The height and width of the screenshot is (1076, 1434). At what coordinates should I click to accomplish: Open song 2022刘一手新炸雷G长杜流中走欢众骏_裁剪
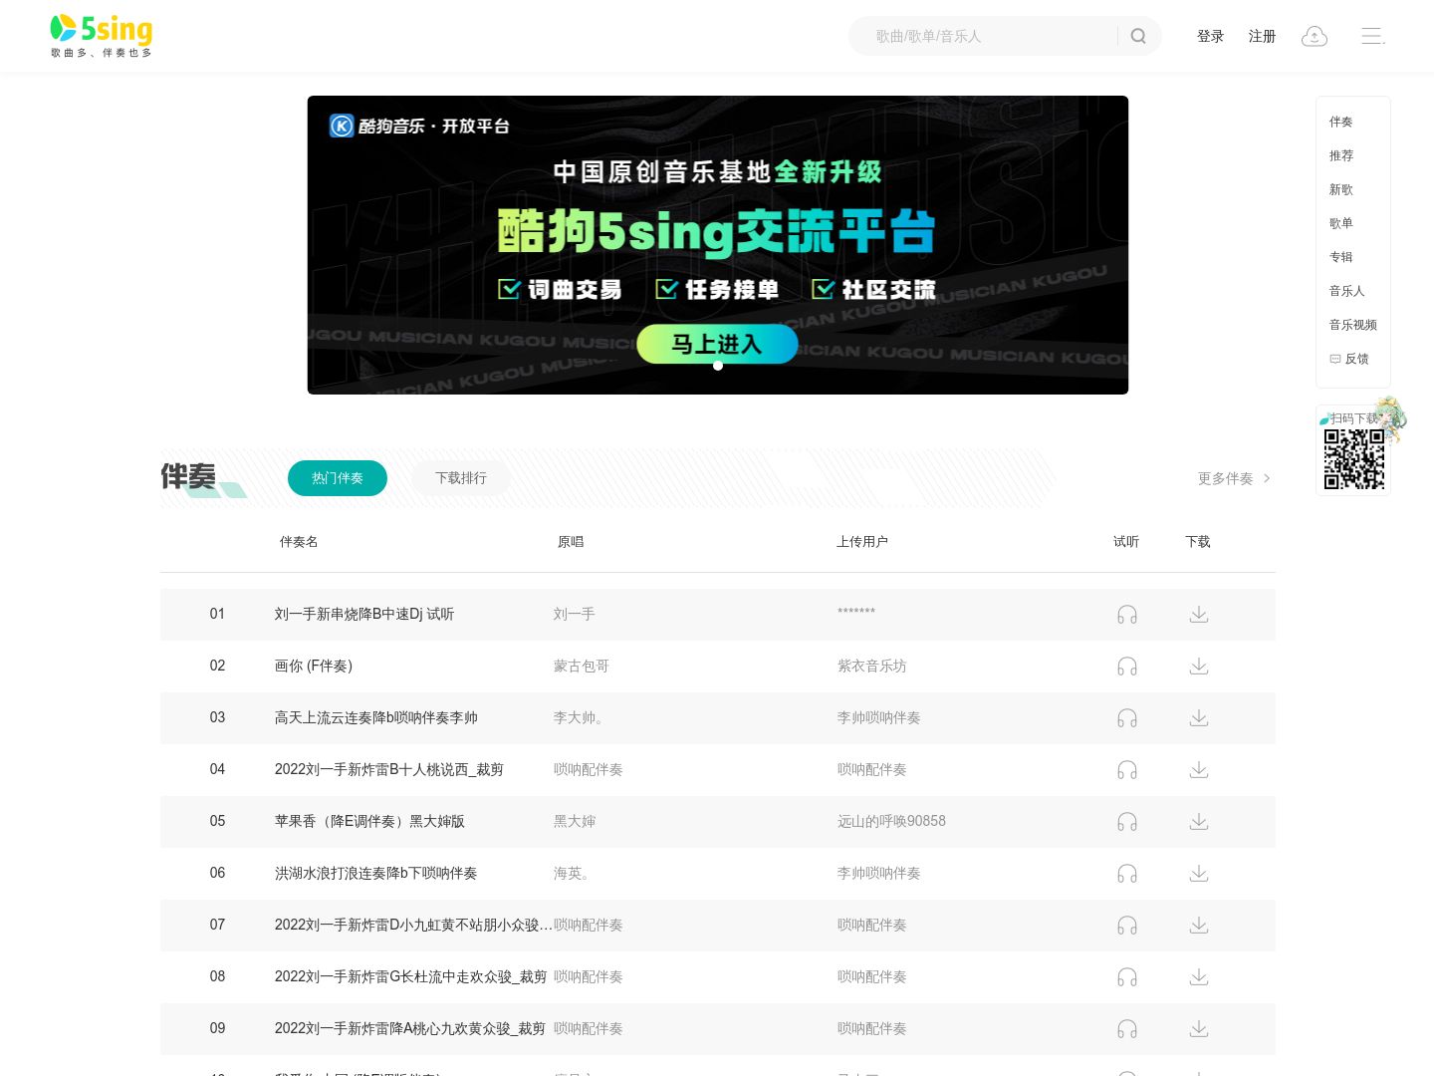[411, 976]
